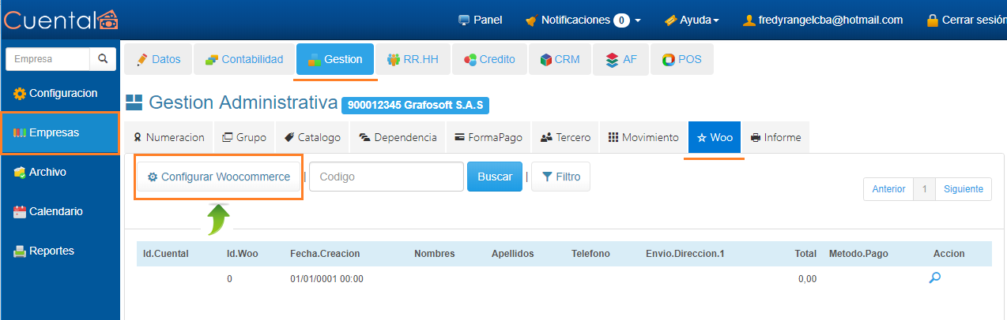Open the Filtro options
This screenshot has width=1007, height=320.
tap(560, 177)
